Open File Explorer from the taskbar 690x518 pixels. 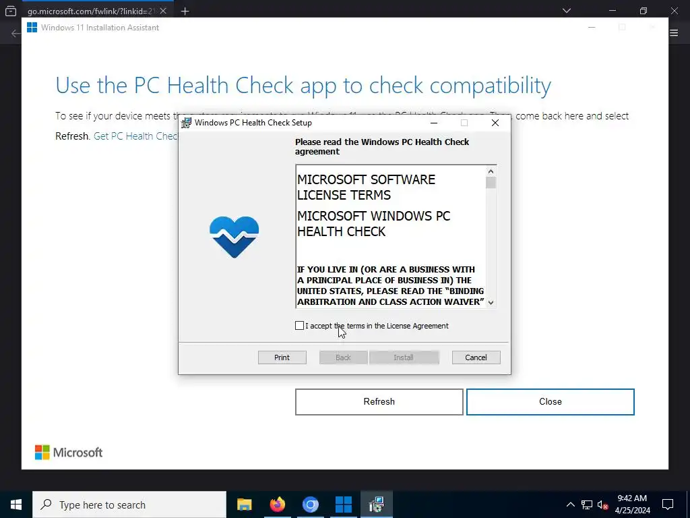coord(244,505)
